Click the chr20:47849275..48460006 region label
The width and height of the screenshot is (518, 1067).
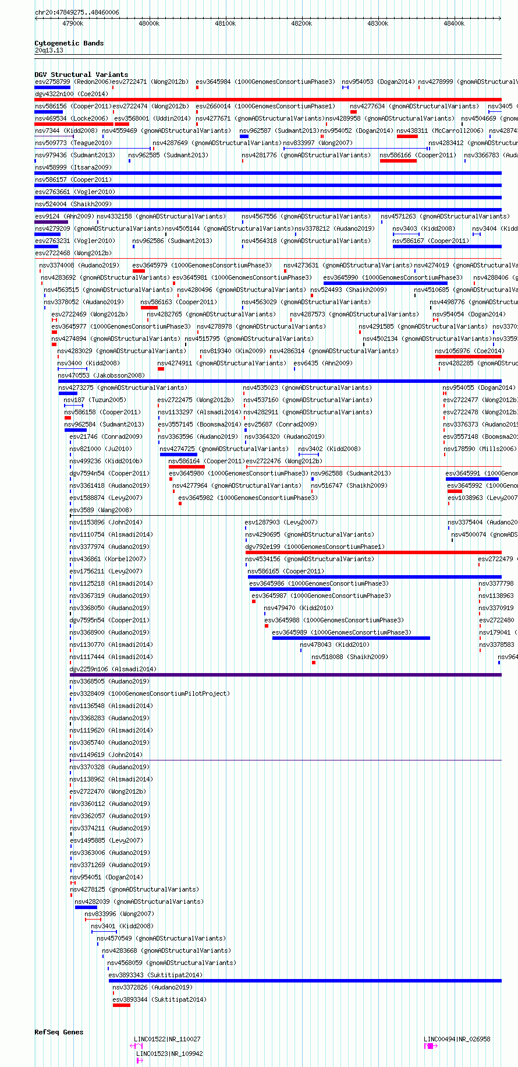tap(77, 12)
